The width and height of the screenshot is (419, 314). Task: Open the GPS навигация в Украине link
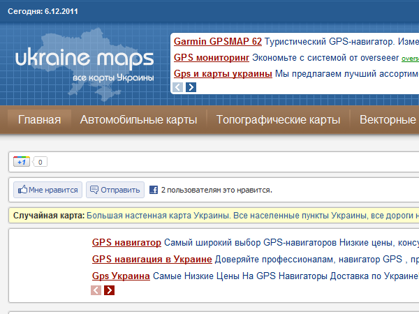click(x=152, y=259)
